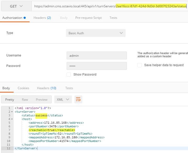Click the Username field containing admin
Viewport: 188px width, 153px height.
(x=97, y=55)
